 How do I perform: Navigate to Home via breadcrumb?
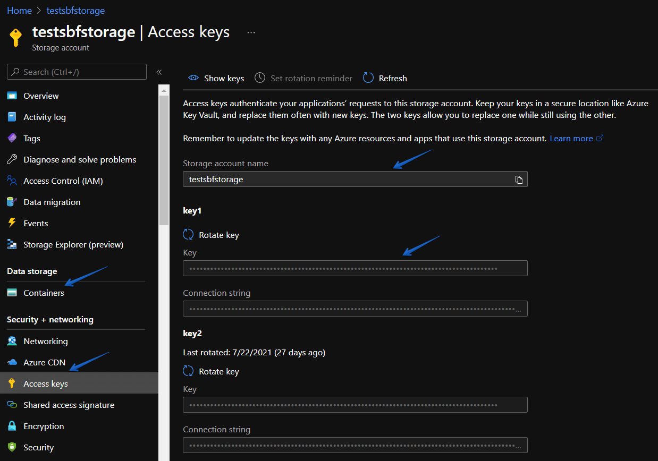[19, 10]
